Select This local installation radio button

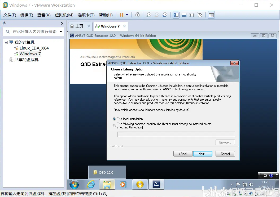pyautogui.click(x=114, y=119)
